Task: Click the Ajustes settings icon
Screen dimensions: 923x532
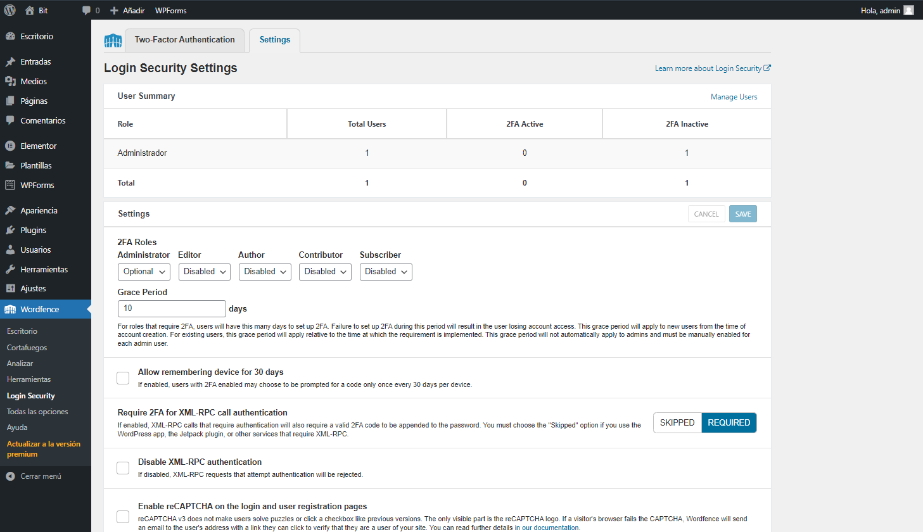Action: [10, 288]
